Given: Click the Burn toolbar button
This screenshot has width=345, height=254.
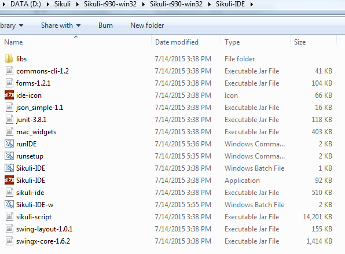Looking at the screenshot, I should pyautogui.click(x=105, y=25).
